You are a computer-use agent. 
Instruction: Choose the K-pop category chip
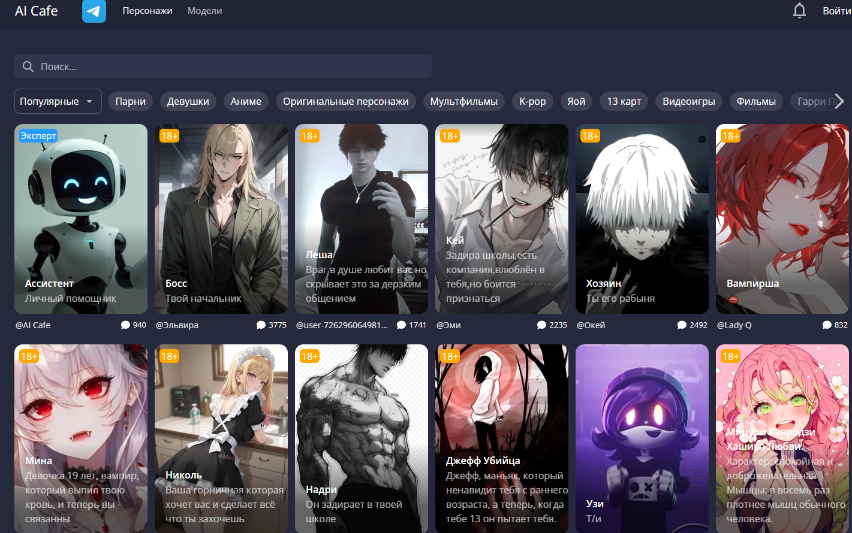coord(532,101)
